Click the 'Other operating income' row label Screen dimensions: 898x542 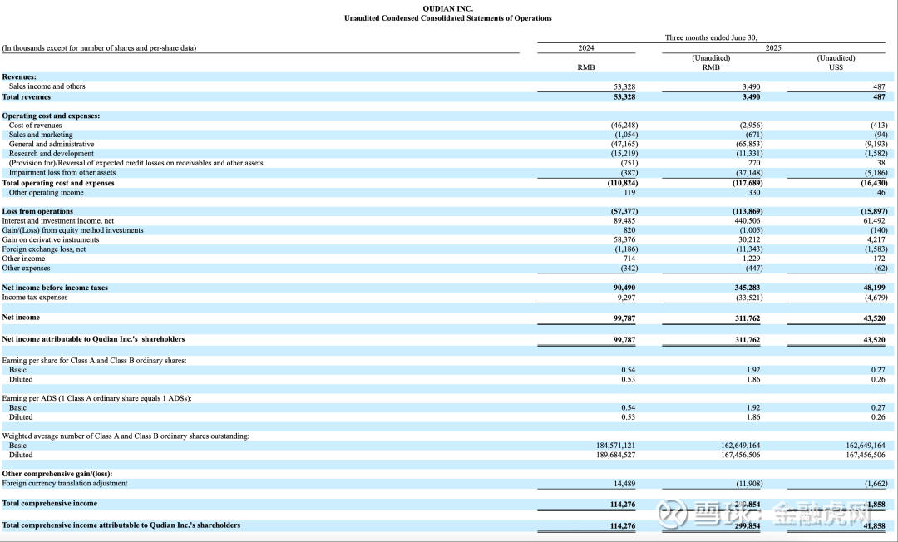point(47,192)
